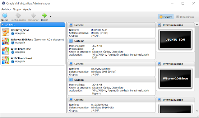This screenshot has height=118, width=199.
Task: Click the 'KVM' acceleration text
Action: (95, 57)
